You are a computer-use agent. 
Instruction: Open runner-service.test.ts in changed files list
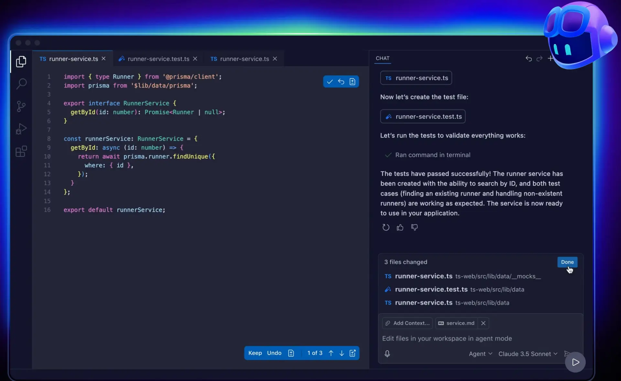point(454,289)
